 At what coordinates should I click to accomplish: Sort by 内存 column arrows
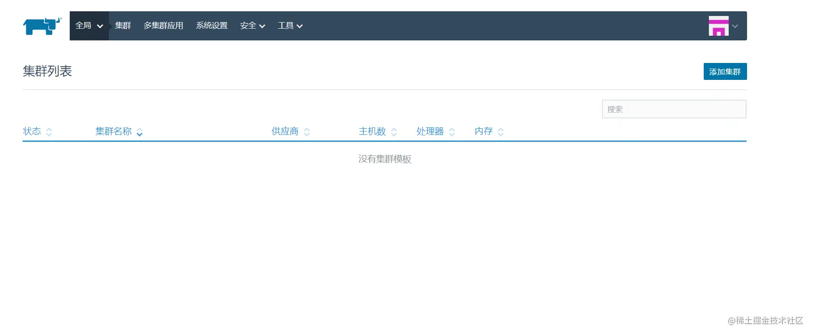pyautogui.click(x=501, y=132)
